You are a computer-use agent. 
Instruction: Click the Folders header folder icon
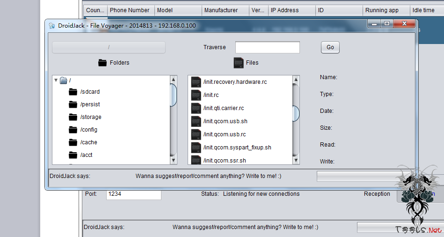tap(102, 63)
